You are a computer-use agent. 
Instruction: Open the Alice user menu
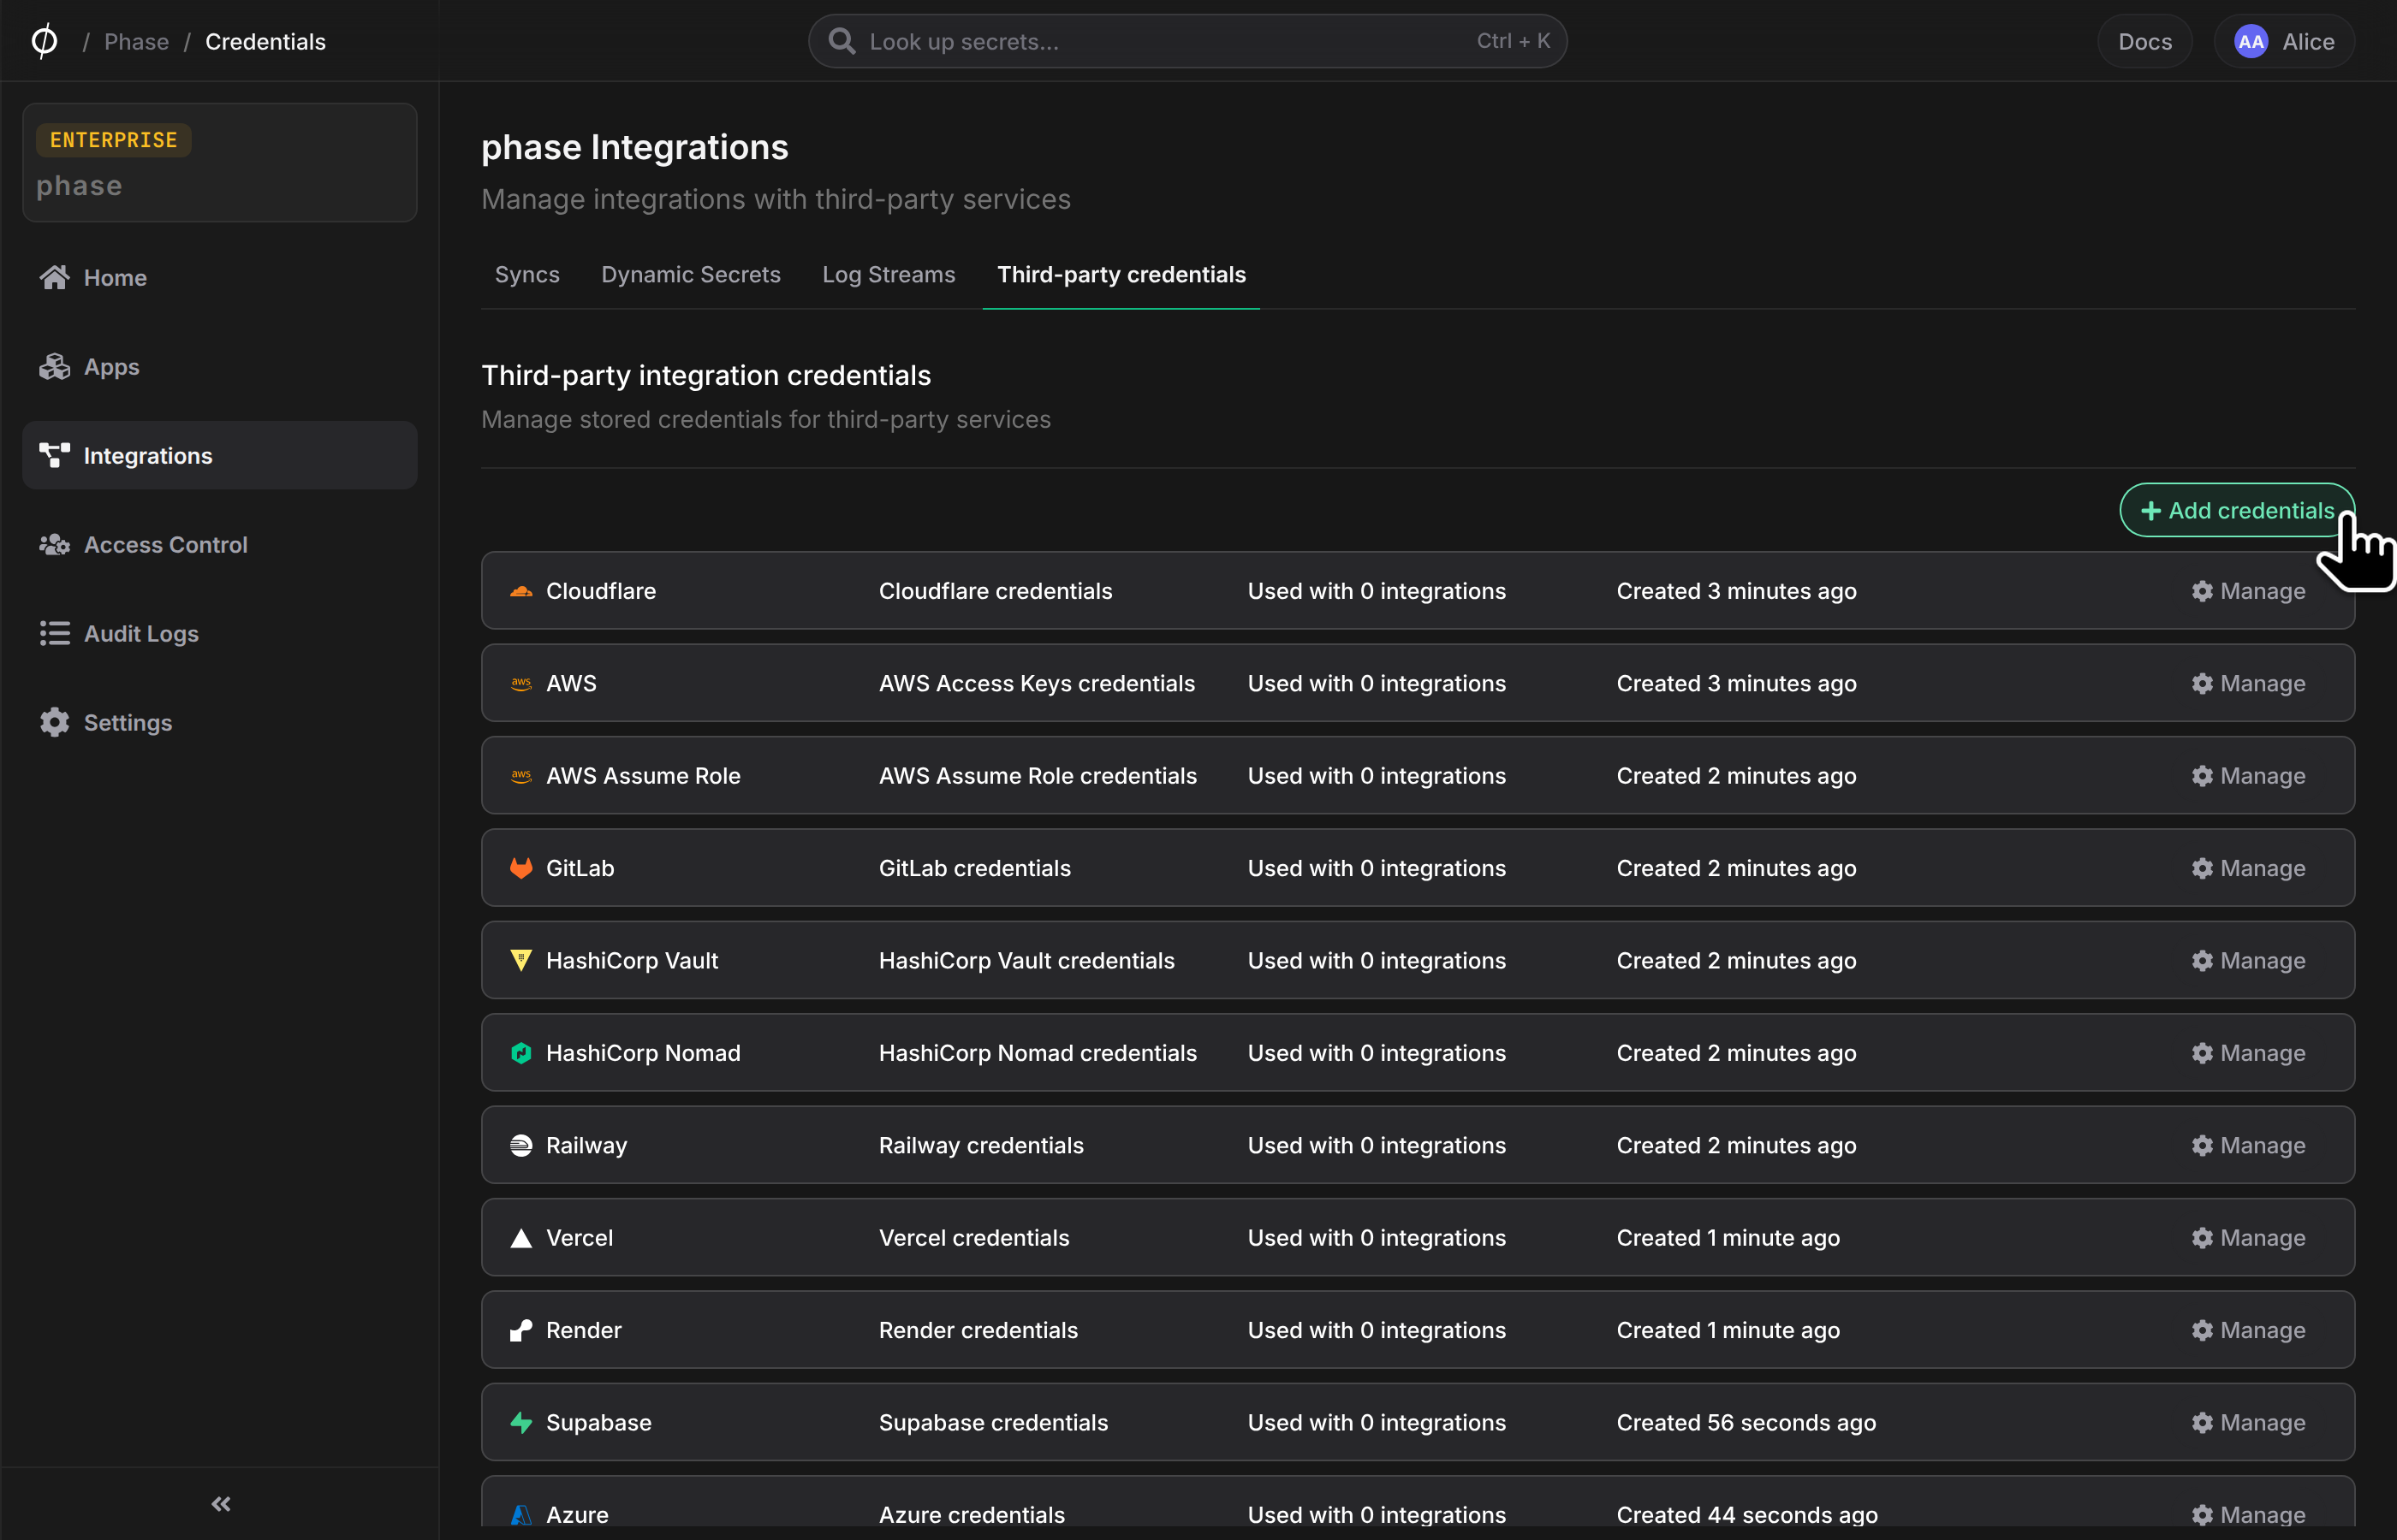click(2285, 42)
